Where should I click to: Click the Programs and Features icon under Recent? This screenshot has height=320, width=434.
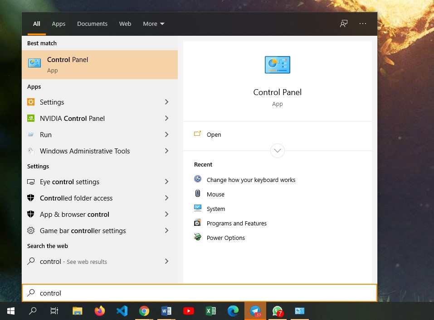pos(198,222)
